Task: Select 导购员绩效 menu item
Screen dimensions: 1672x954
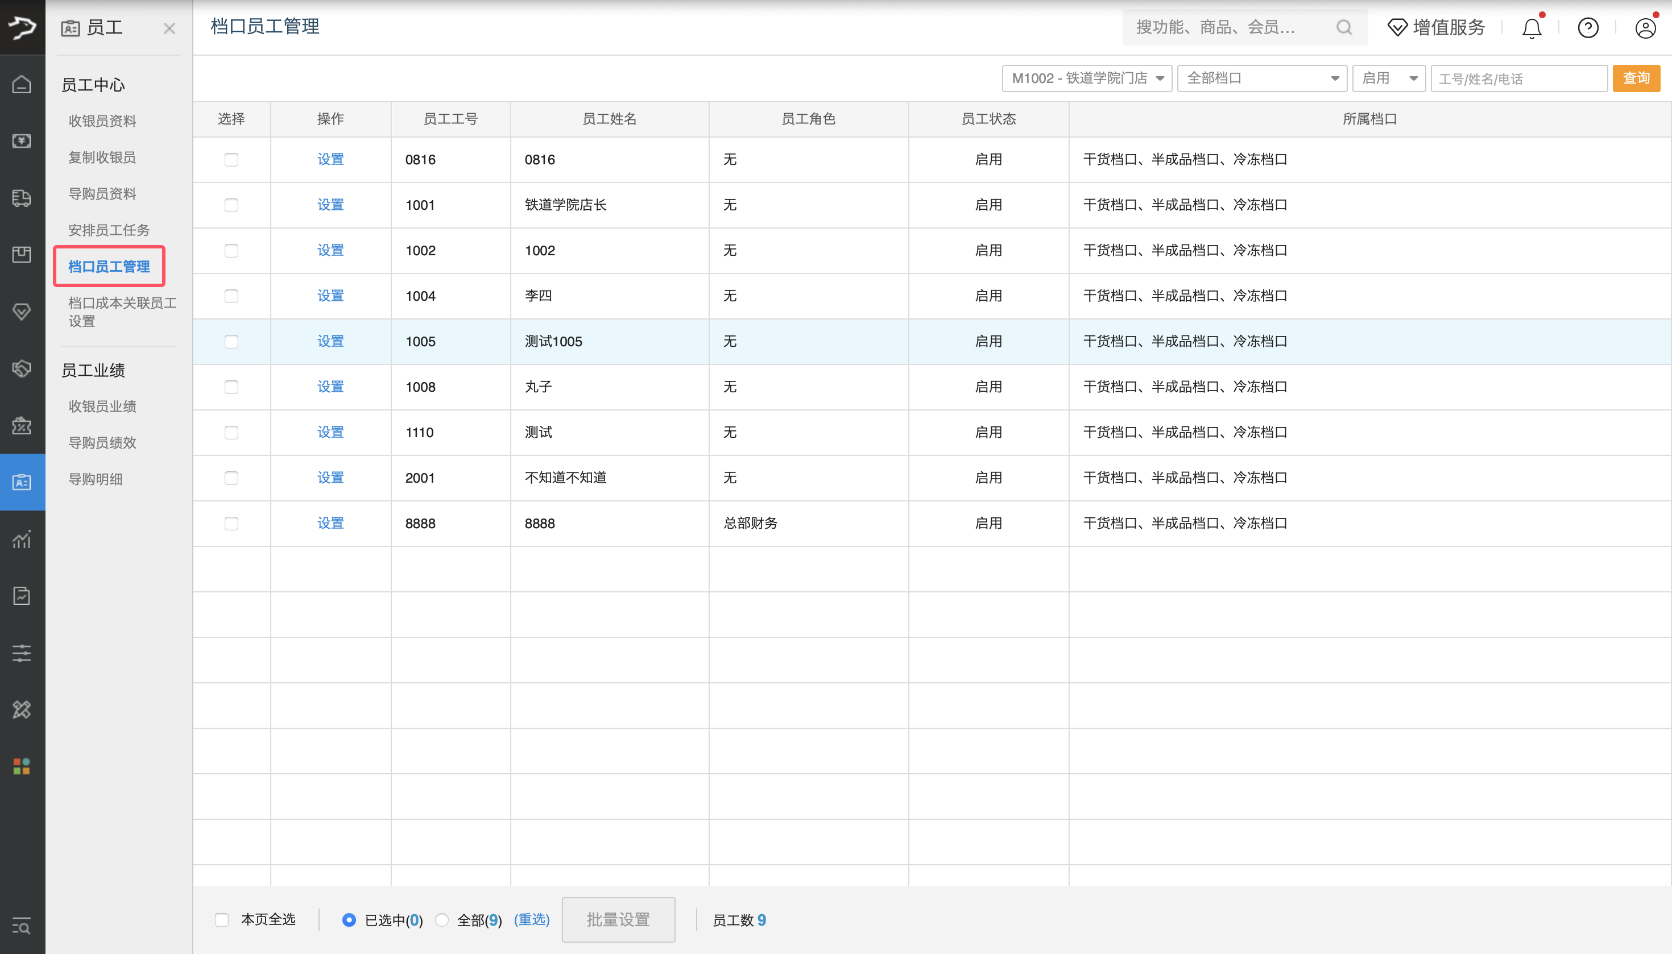Action: click(x=102, y=443)
